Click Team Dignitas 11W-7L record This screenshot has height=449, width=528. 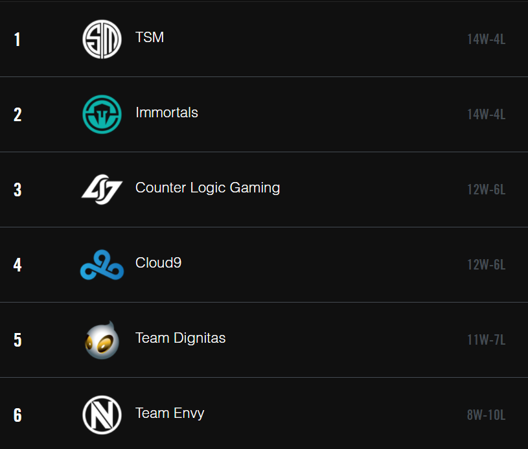487,340
